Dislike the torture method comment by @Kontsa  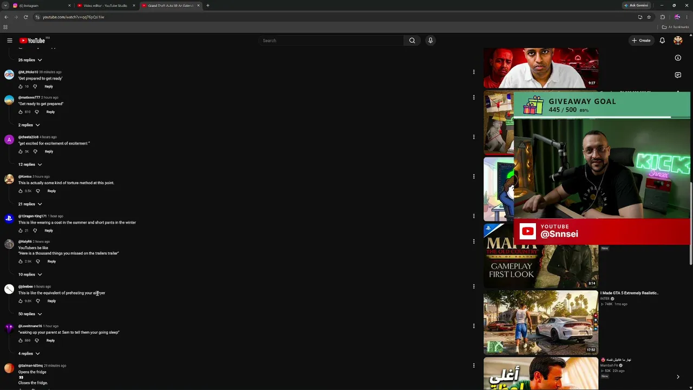tap(38, 191)
